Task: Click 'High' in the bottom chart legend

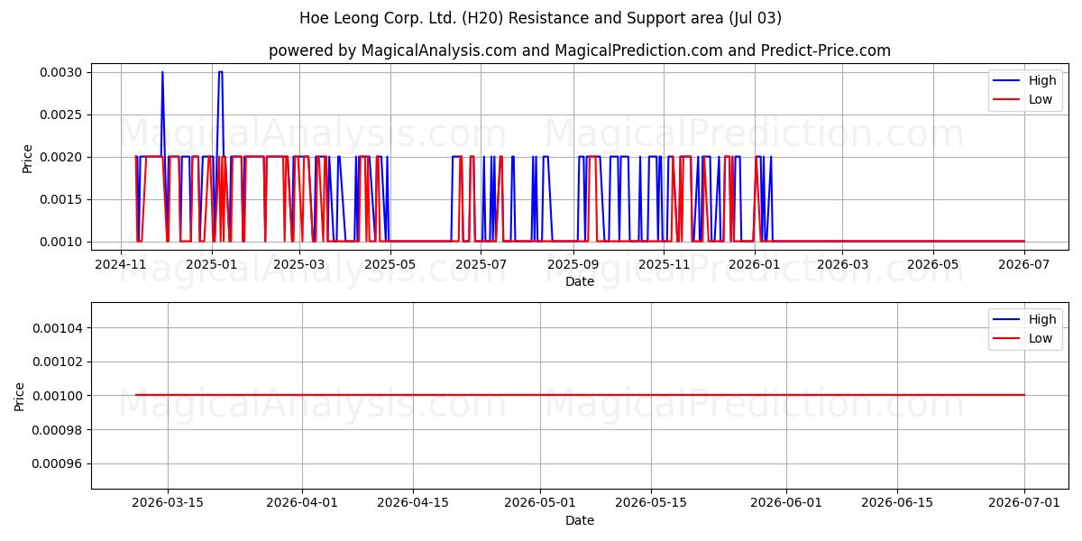Action: click(1042, 319)
